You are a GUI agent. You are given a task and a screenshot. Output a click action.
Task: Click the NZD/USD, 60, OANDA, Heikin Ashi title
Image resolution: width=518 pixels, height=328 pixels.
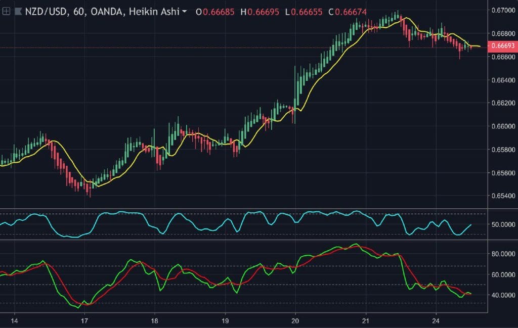[102, 12]
